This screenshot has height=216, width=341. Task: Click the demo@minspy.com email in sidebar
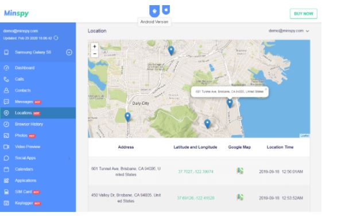21,31
